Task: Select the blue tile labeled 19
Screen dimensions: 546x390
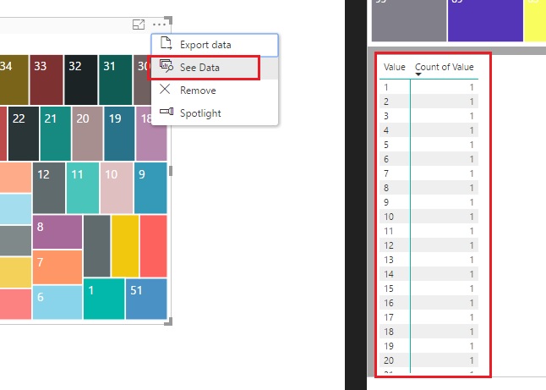Action: (119, 134)
